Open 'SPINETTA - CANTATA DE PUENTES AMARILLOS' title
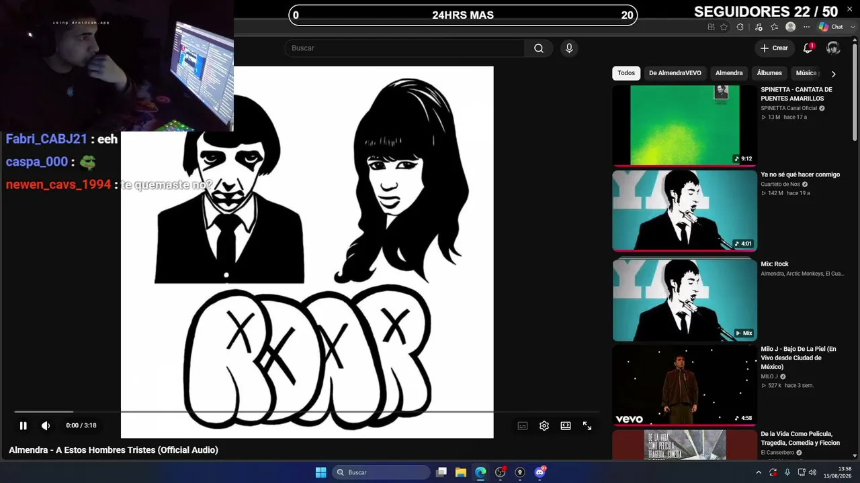 pos(797,94)
